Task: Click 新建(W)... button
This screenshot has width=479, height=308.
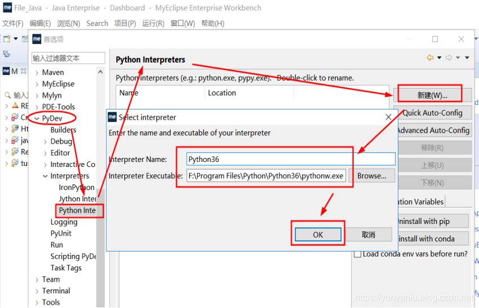Action: pyautogui.click(x=432, y=95)
